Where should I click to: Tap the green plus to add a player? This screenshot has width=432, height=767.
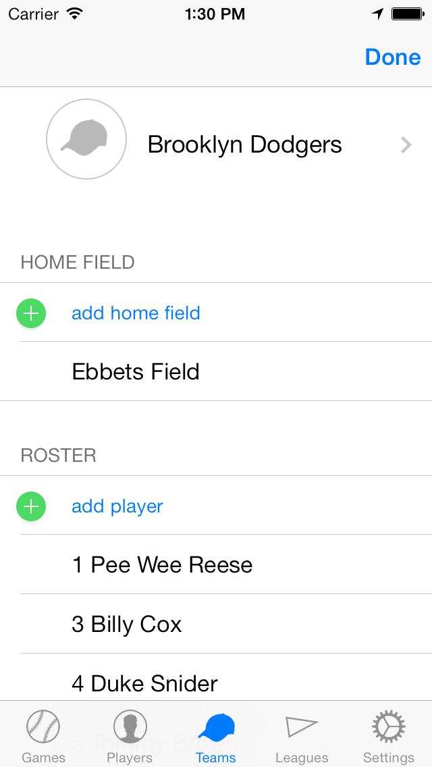tap(30, 506)
